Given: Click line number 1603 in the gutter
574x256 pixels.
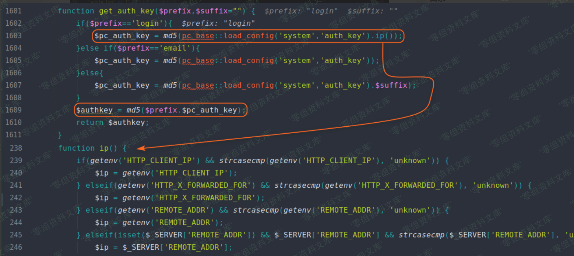Looking at the screenshot, I should 13,36.
